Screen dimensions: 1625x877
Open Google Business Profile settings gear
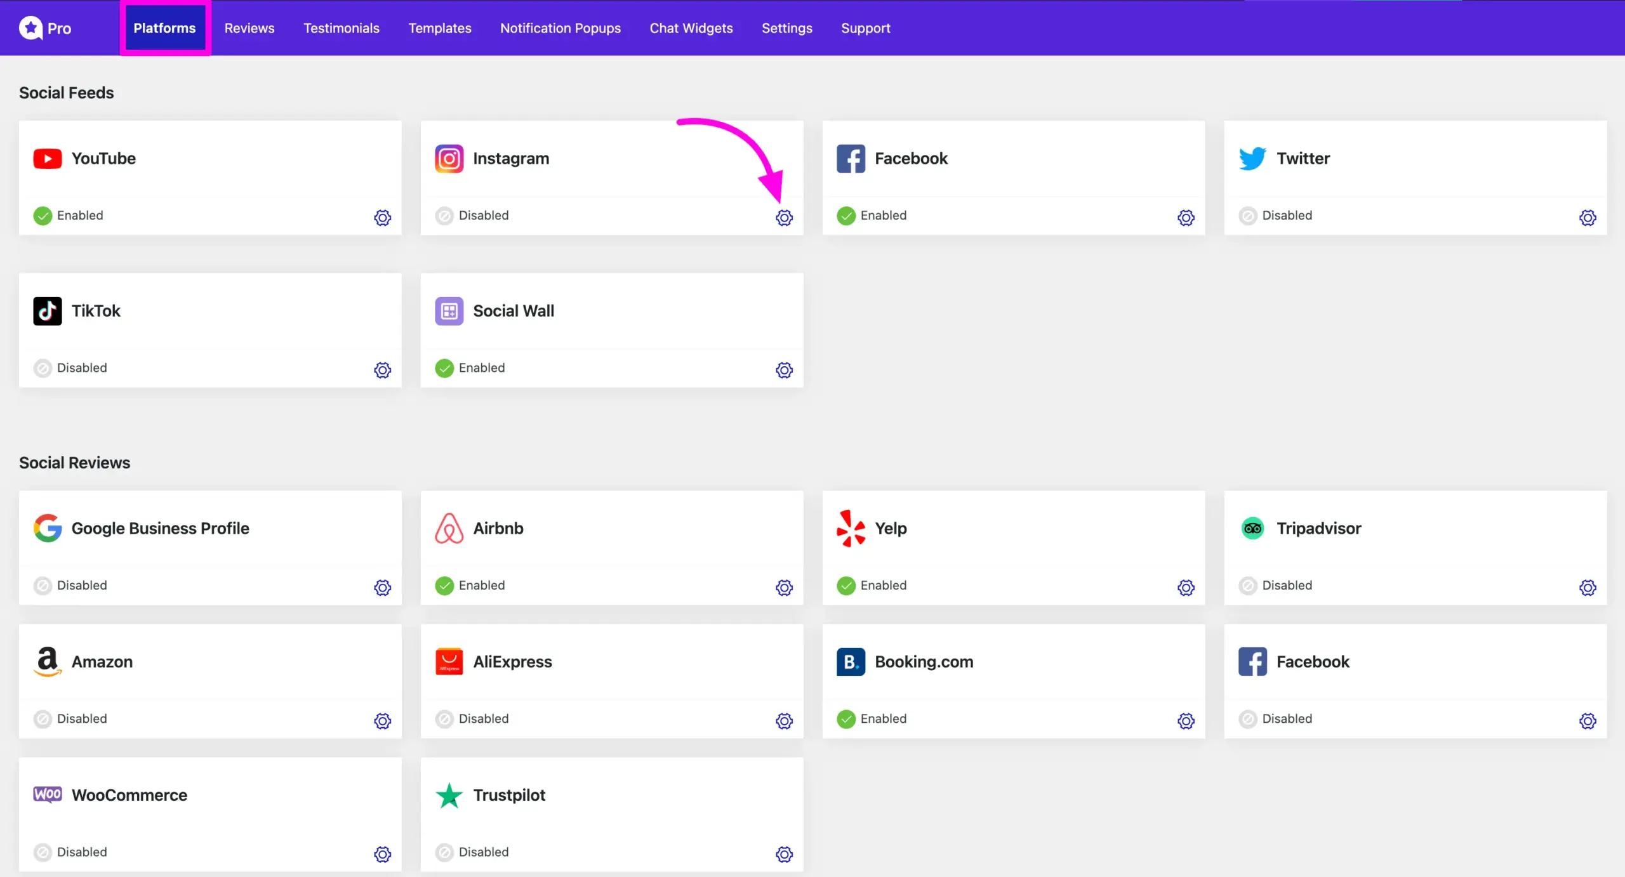tap(382, 588)
